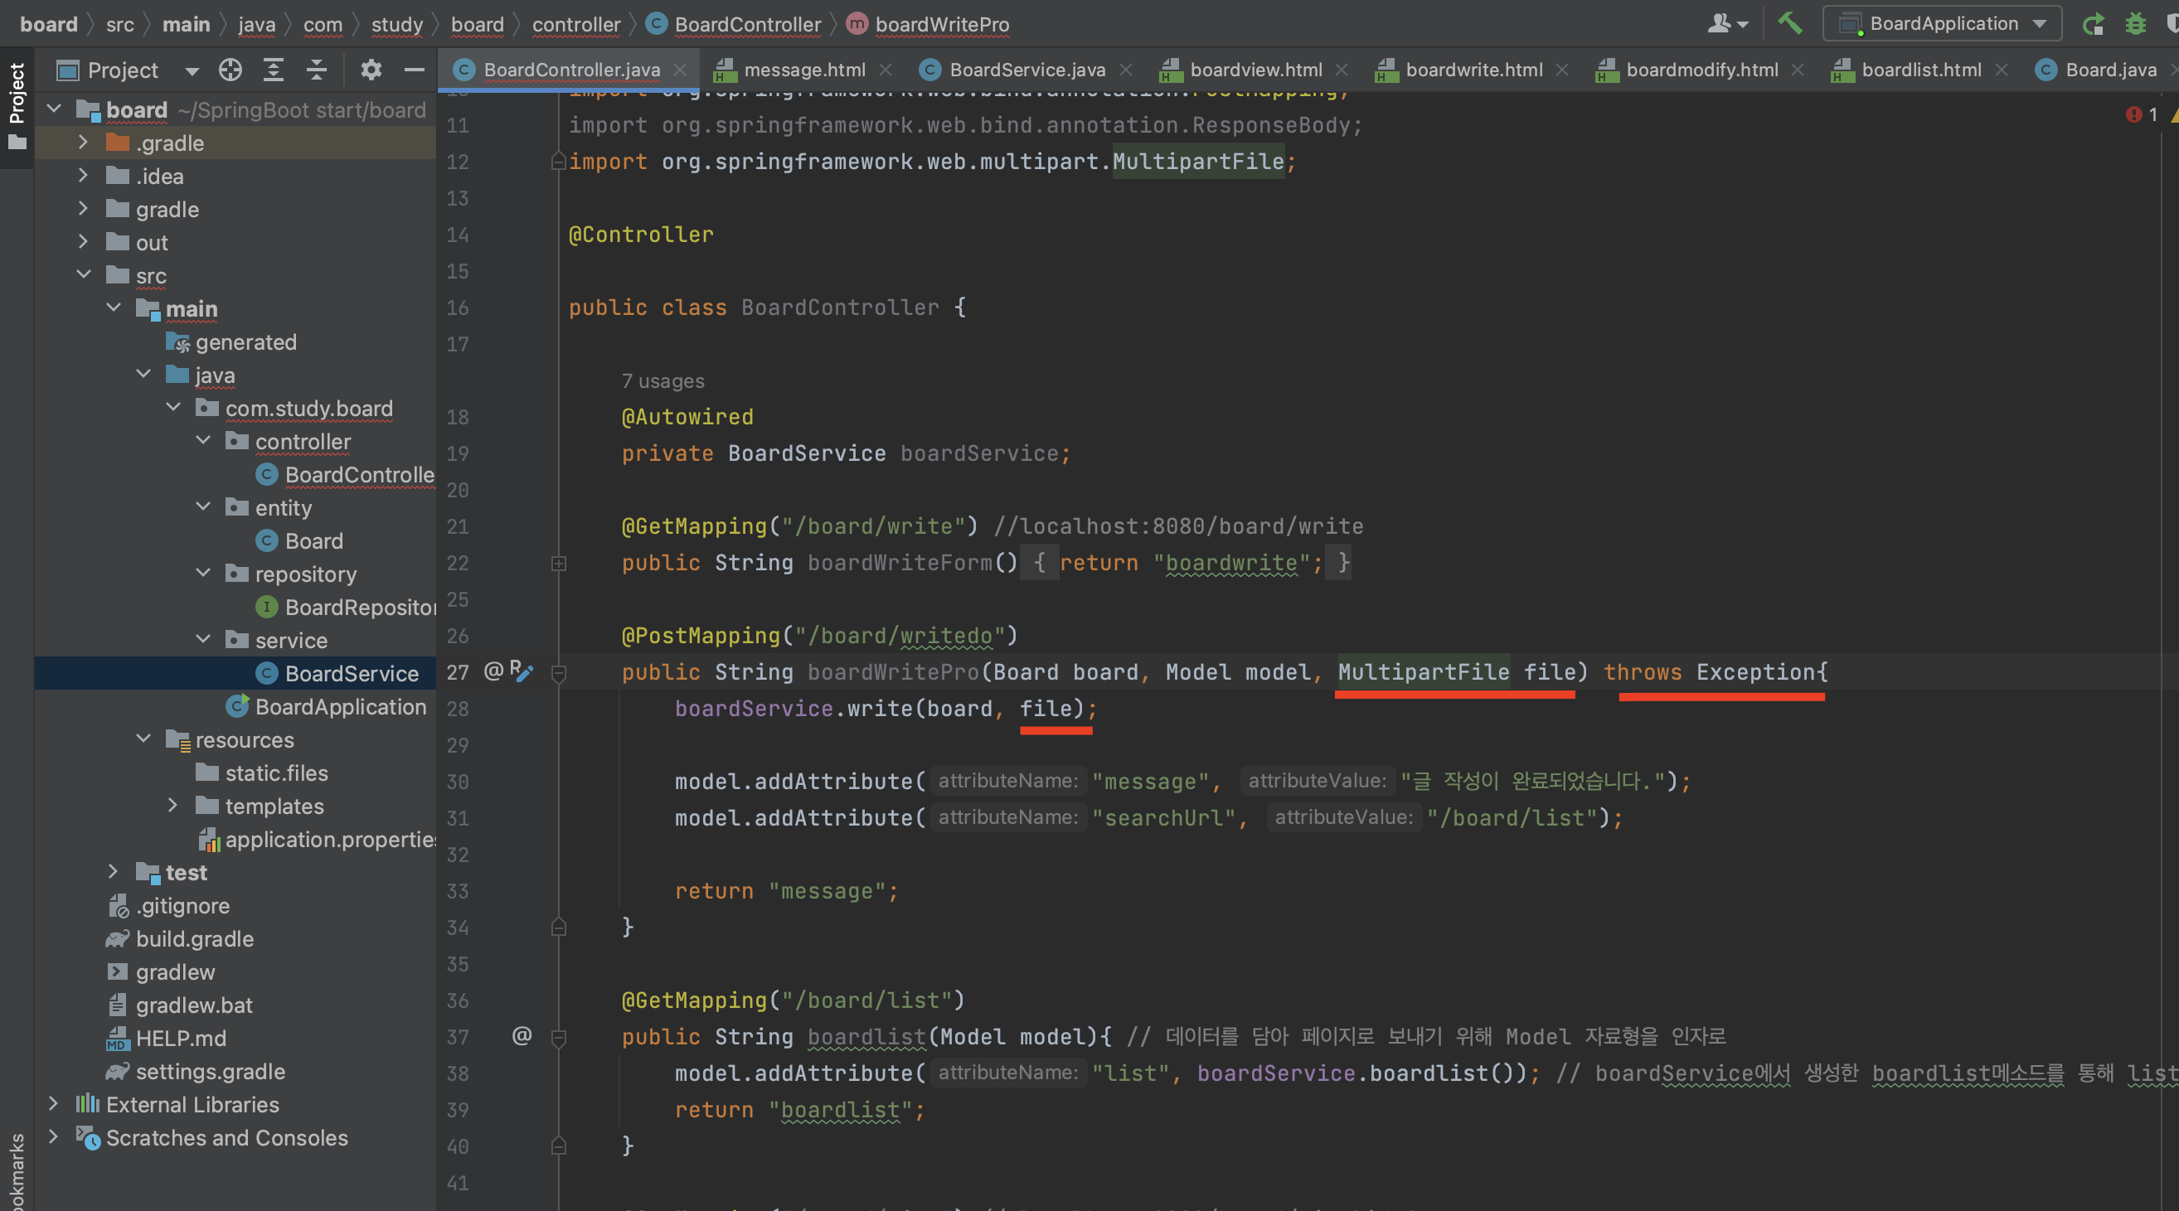Click the BoardController breadcrumb
2179x1211 pixels.
click(747, 25)
